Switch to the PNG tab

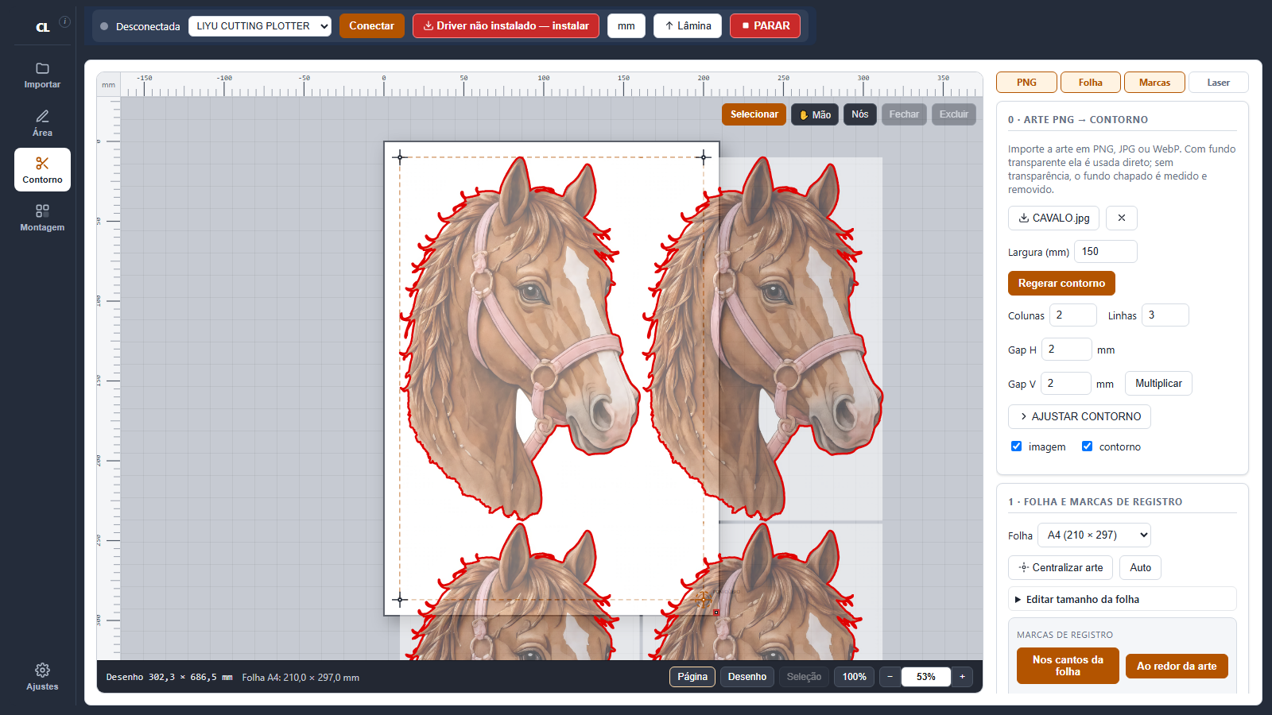tap(1026, 82)
